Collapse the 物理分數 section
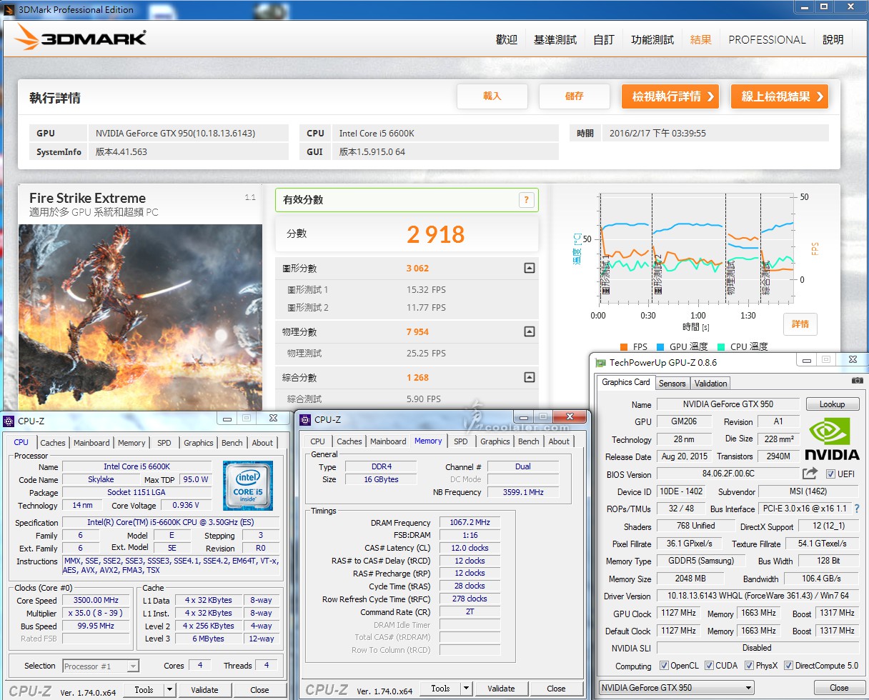This screenshot has width=869, height=700. [529, 331]
